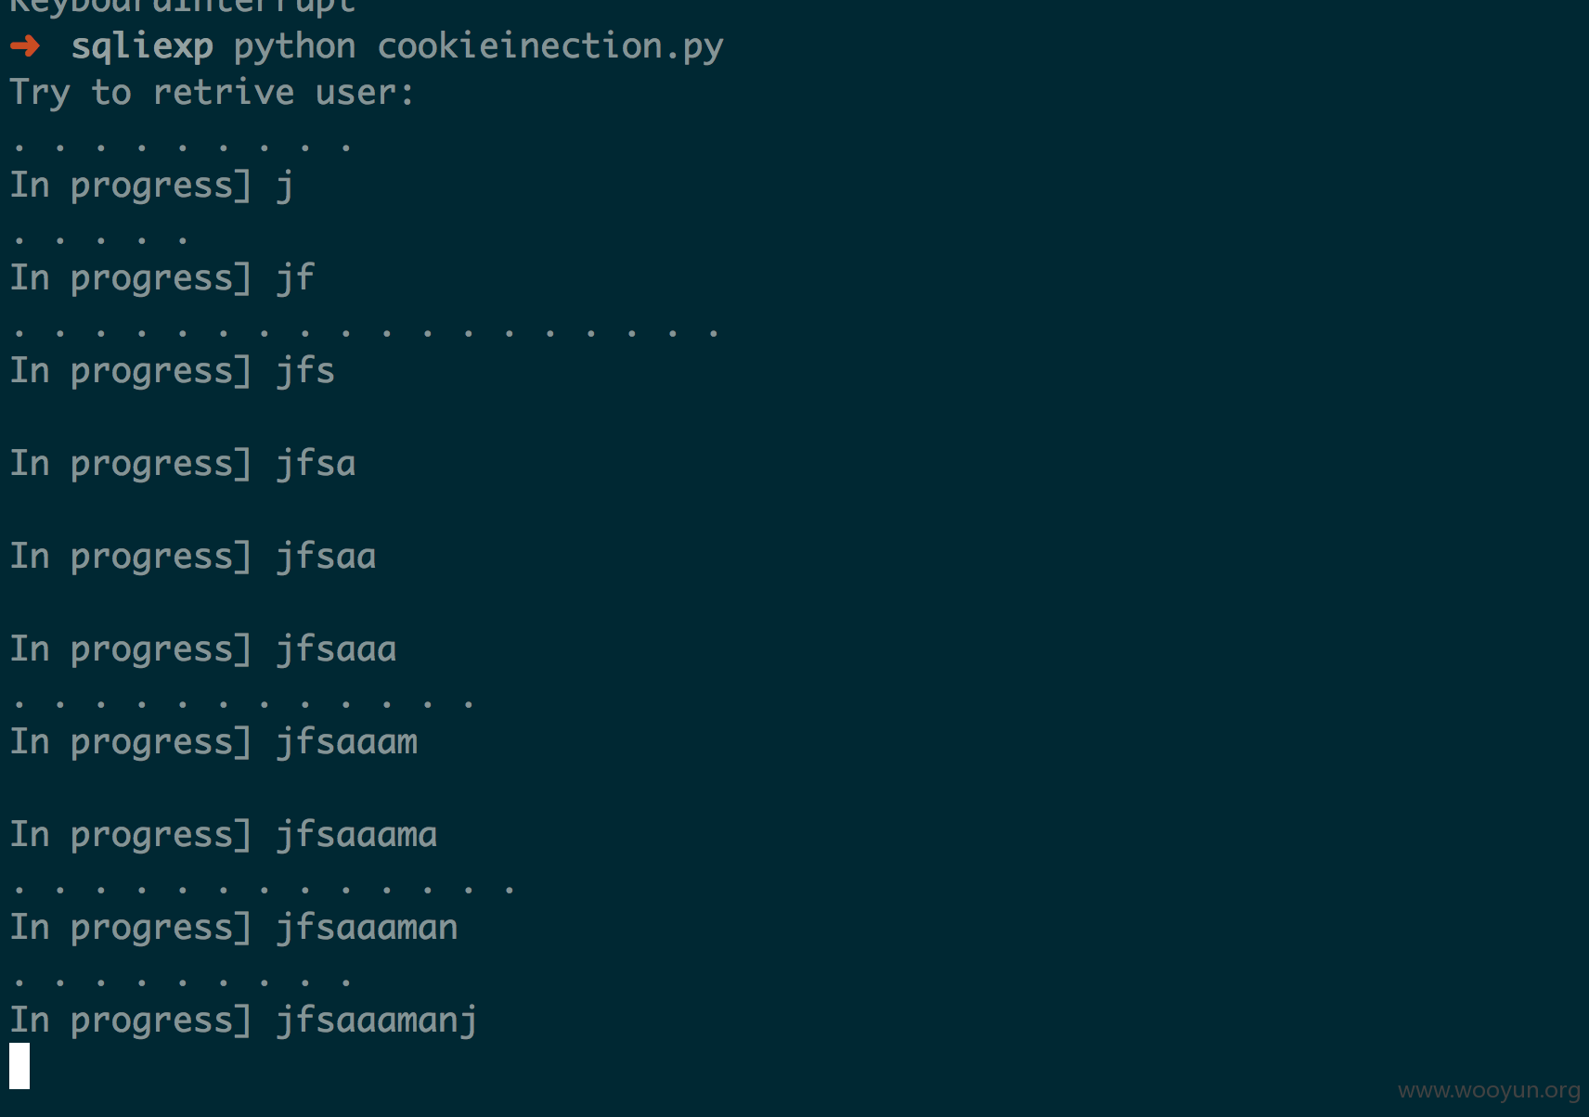Click the text jfsaaa in the output

click(336, 649)
